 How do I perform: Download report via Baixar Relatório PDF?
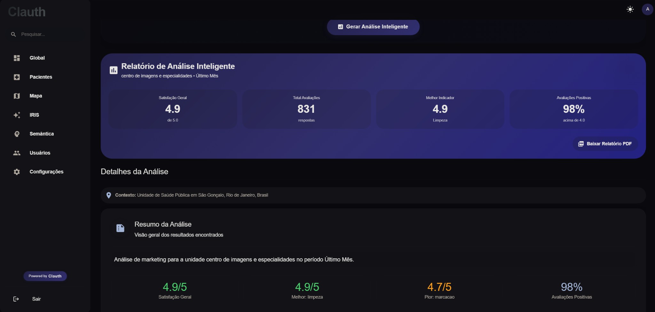coord(605,144)
